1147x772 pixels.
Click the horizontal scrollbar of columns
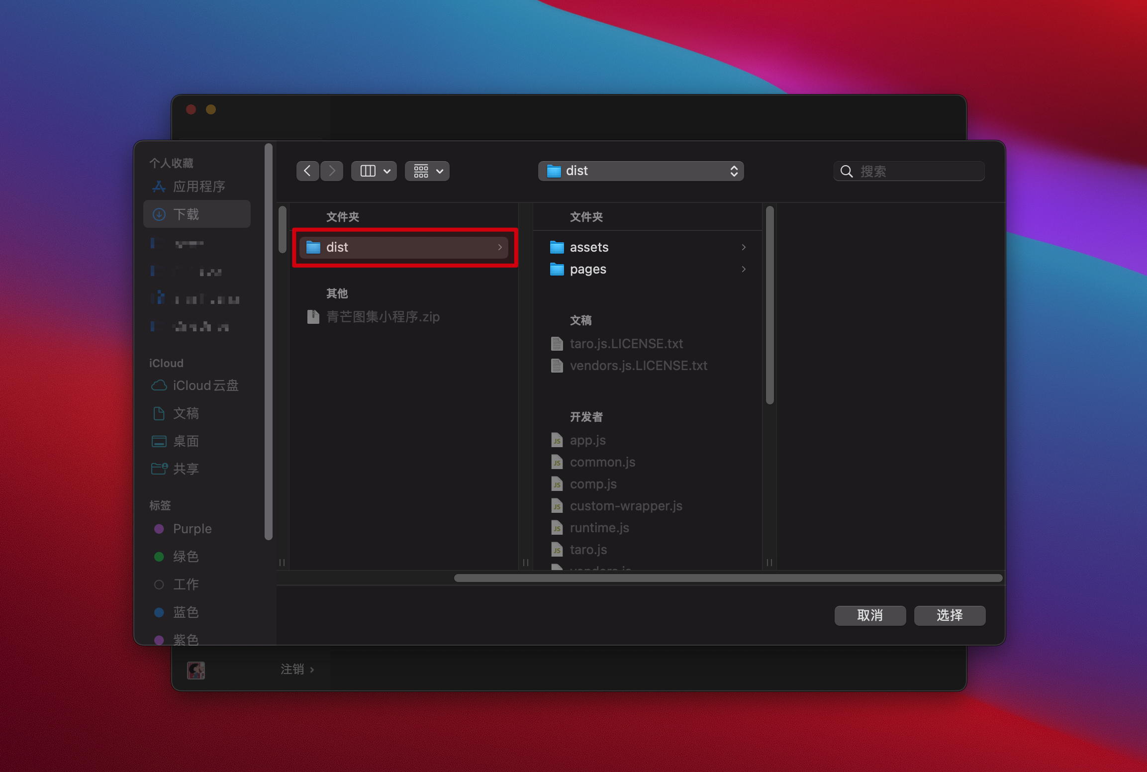point(728,578)
